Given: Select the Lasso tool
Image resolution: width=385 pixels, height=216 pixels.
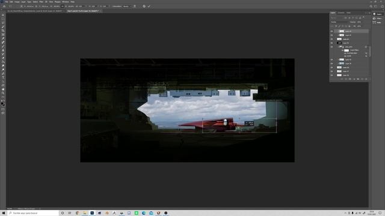Looking at the screenshot, I should click(x=3, y=23).
